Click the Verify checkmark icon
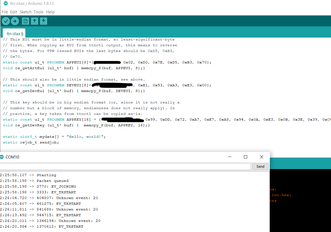 (6, 21)
